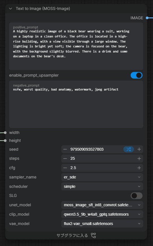Image resolution: width=153 pixels, height=246 pixels.
Task: Click the Text to Image (MOSS-Image) node title
Action: (43, 9)
